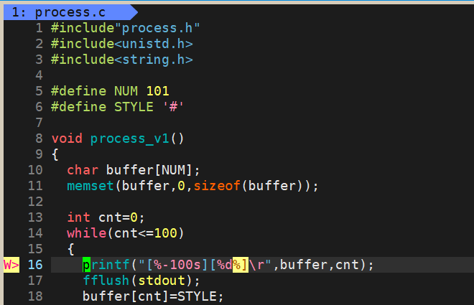The height and width of the screenshot is (305, 474).
Task: Place cursor on NUM 101 value
Action: pyautogui.click(x=157, y=91)
